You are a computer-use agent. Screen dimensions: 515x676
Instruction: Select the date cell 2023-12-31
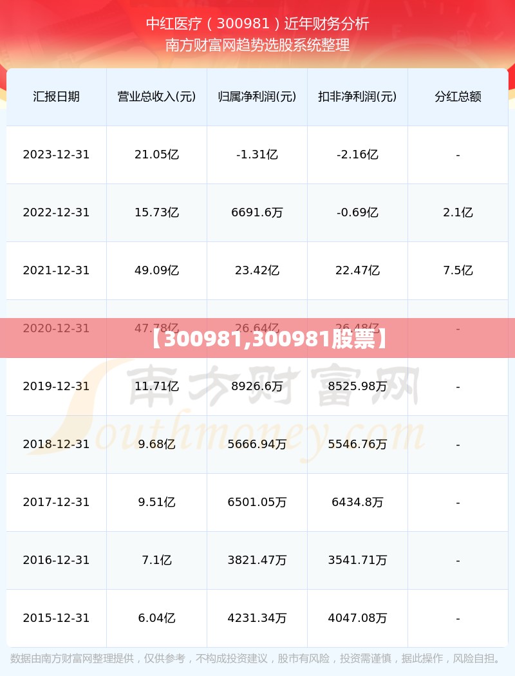pyautogui.click(x=57, y=155)
